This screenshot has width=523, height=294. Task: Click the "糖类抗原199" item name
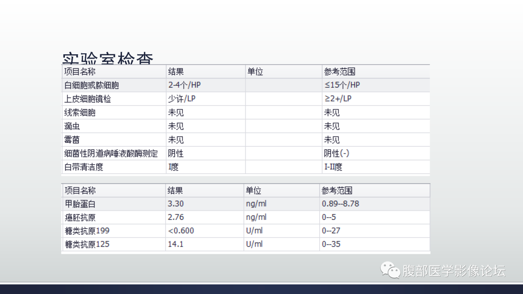coord(87,231)
